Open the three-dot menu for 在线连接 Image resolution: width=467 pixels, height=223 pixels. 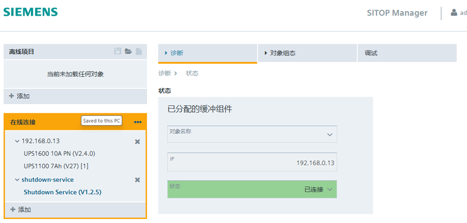pos(138,122)
